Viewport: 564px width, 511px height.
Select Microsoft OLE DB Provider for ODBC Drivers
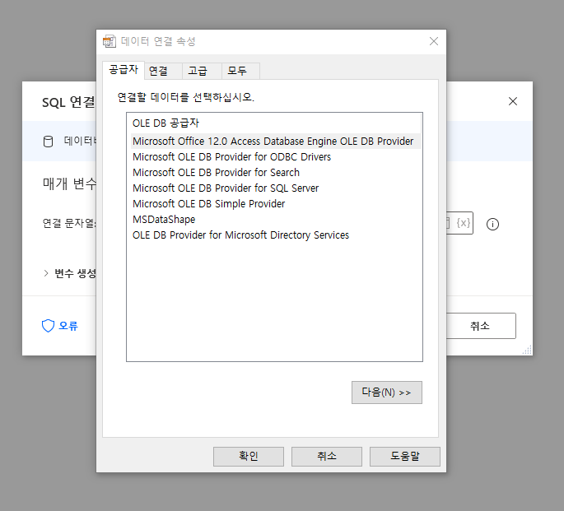pyautogui.click(x=231, y=157)
